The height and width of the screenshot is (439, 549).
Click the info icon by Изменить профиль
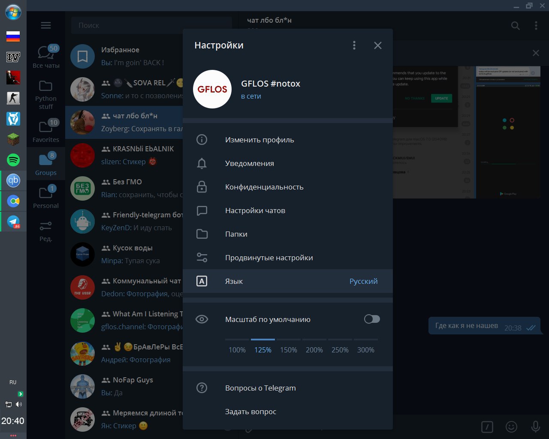pyautogui.click(x=202, y=140)
